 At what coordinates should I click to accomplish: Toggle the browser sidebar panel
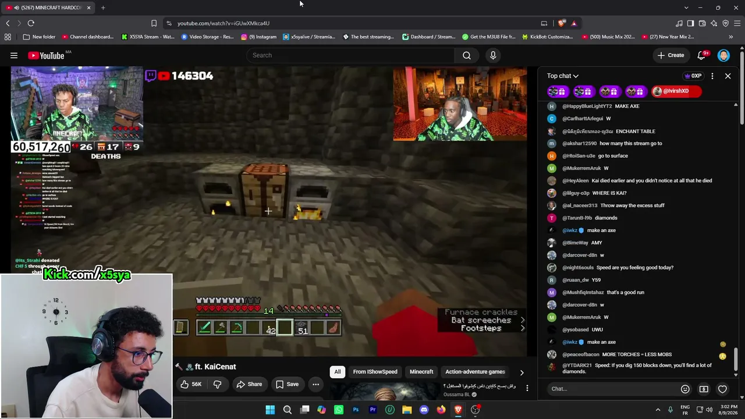tap(690, 23)
